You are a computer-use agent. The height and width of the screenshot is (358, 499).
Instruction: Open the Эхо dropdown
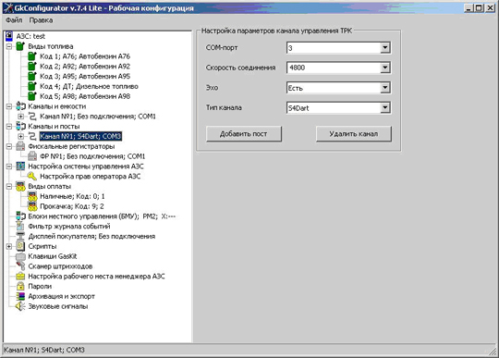coord(385,88)
